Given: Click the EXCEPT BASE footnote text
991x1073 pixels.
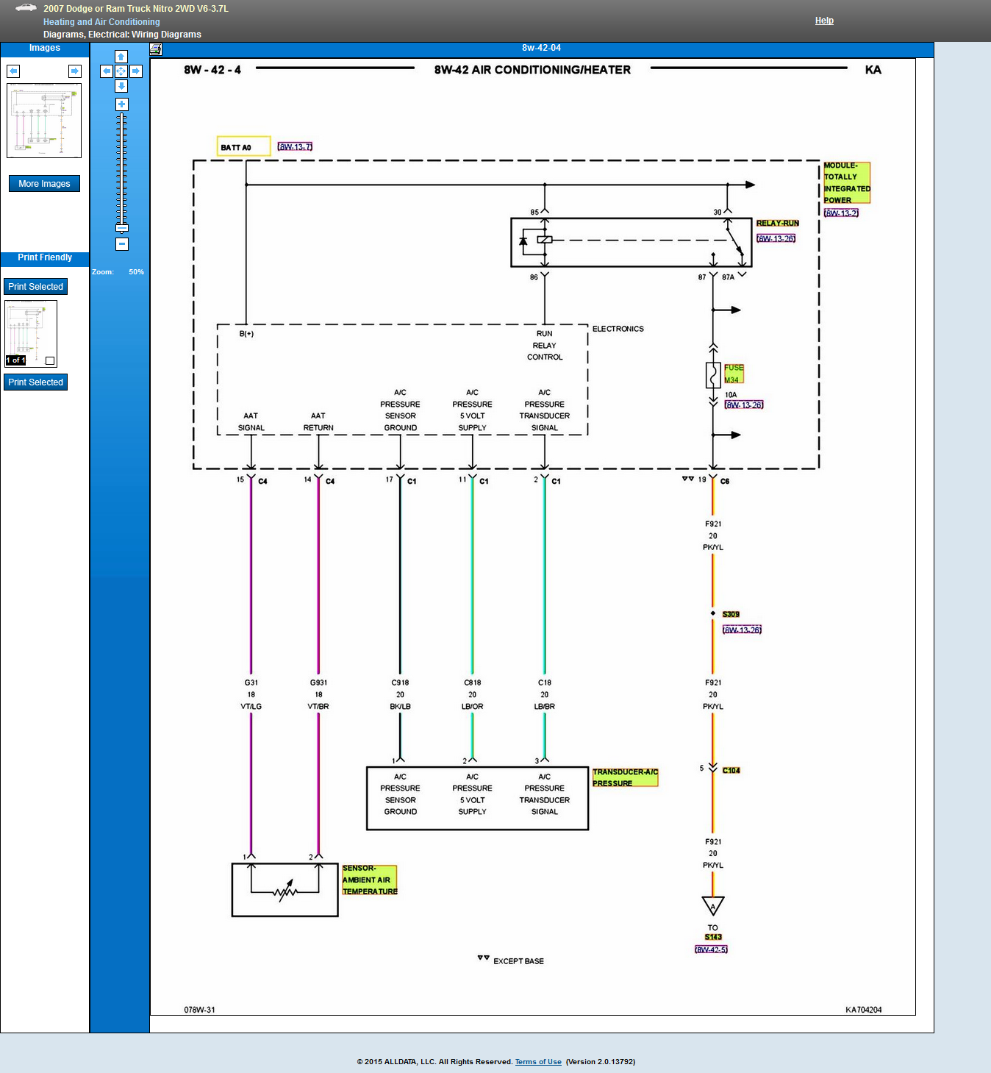Looking at the screenshot, I should (518, 961).
